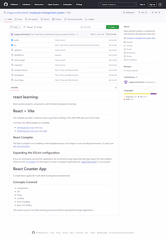Open the employee-management-system website link in About
The height and width of the screenshot is (239, 166).
pos(141,38)
